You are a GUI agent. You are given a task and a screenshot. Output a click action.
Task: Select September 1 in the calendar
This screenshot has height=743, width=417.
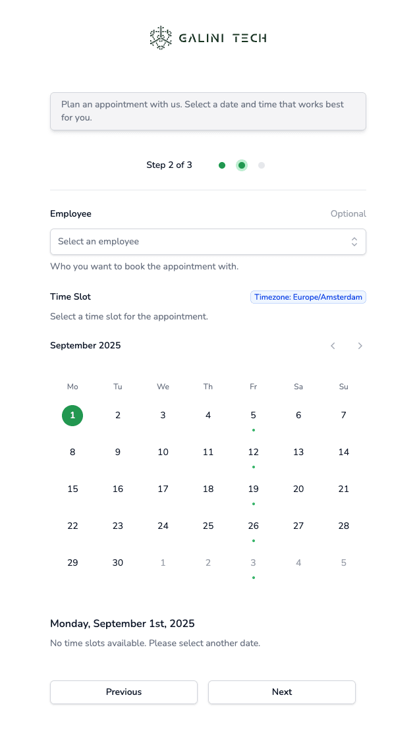point(72,415)
